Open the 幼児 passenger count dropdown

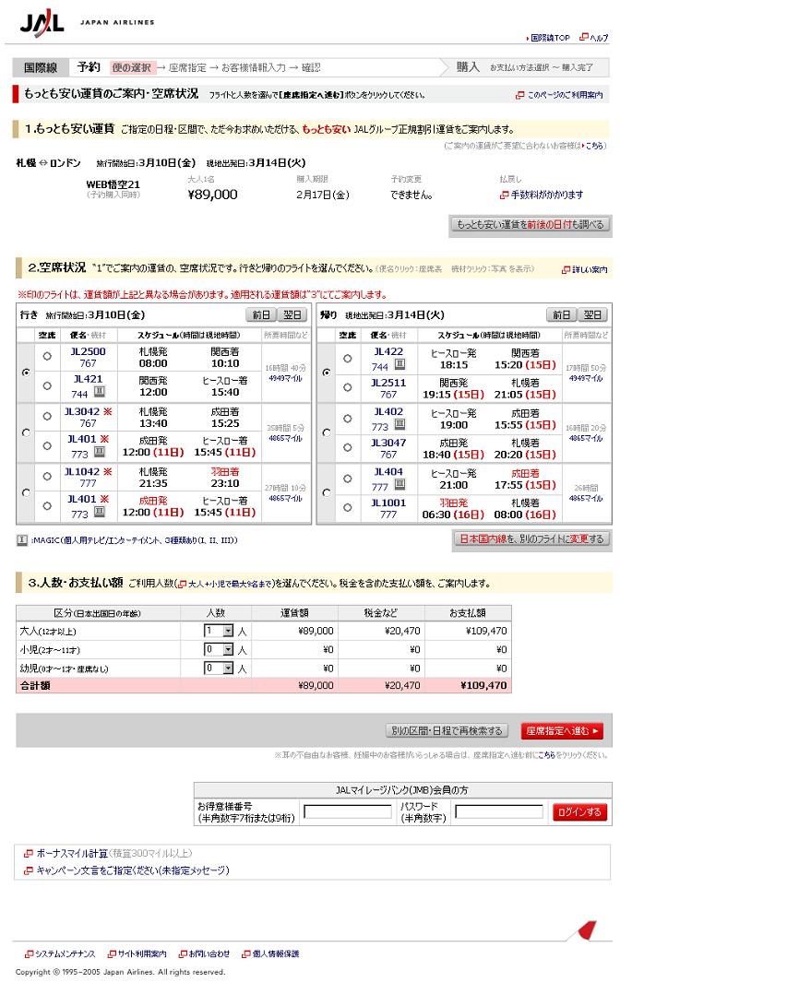[219, 669]
